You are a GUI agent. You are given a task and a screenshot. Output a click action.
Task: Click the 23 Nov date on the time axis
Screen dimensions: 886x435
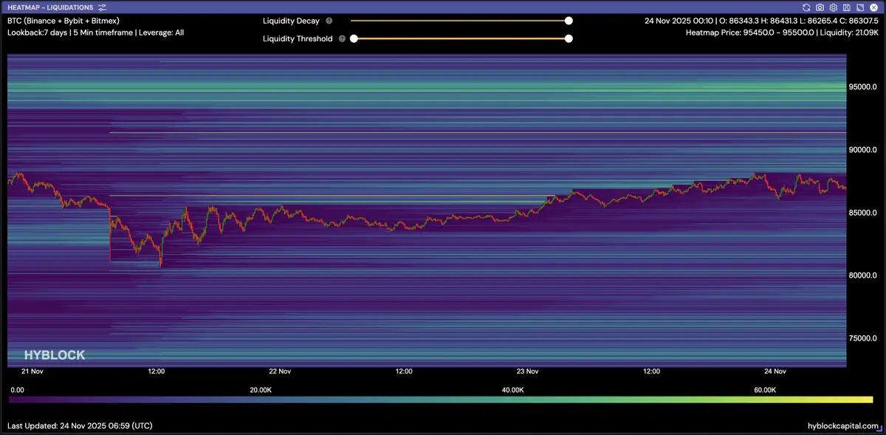point(528,371)
